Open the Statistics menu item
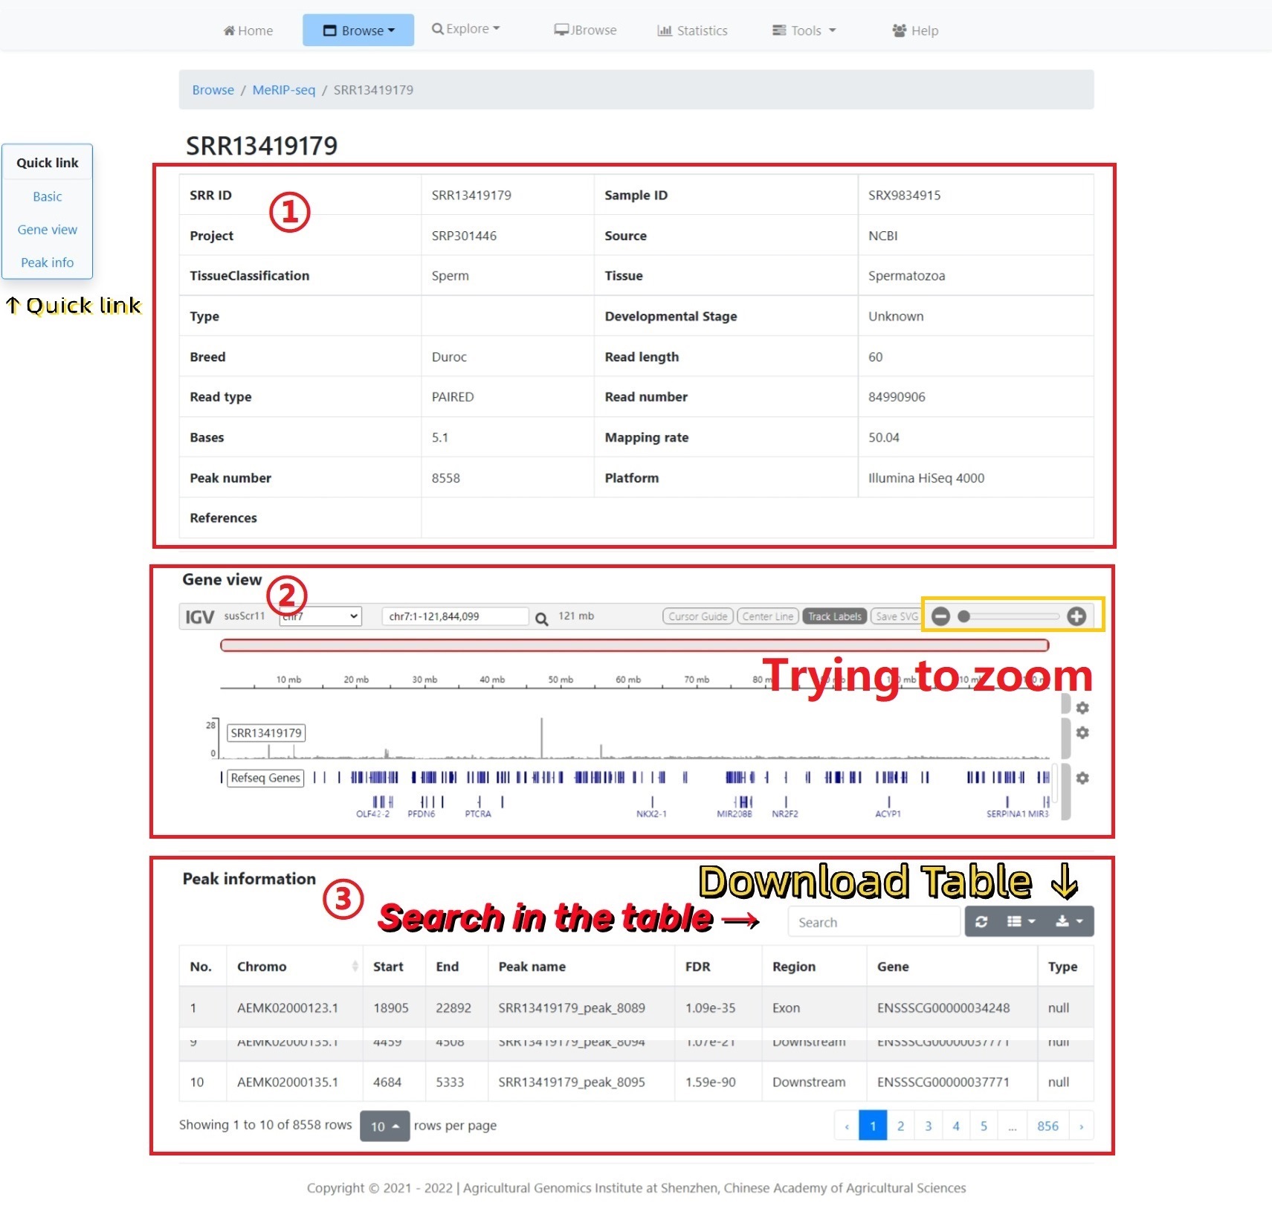 pos(692,30)
